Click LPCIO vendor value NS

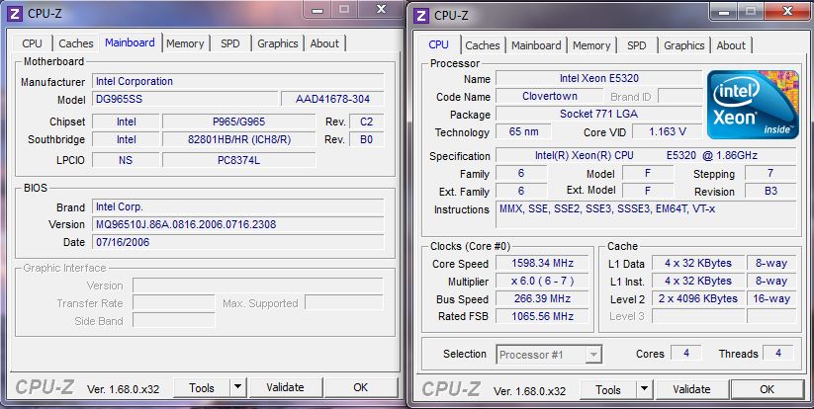[x=126, y=160]
